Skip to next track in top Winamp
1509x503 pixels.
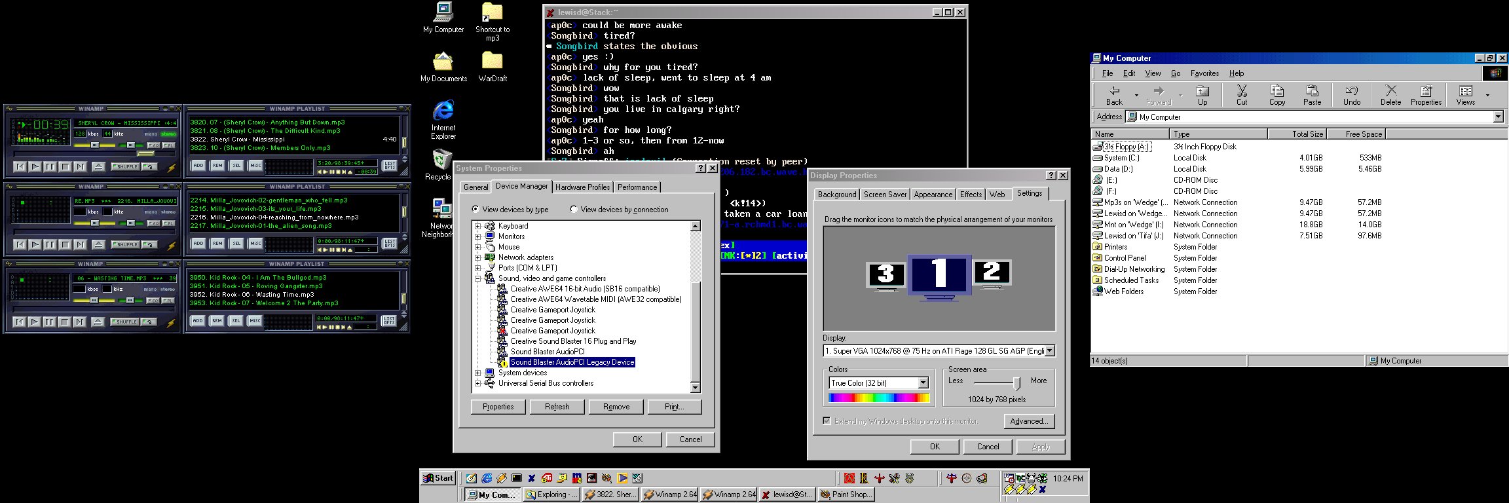(80, 166)
